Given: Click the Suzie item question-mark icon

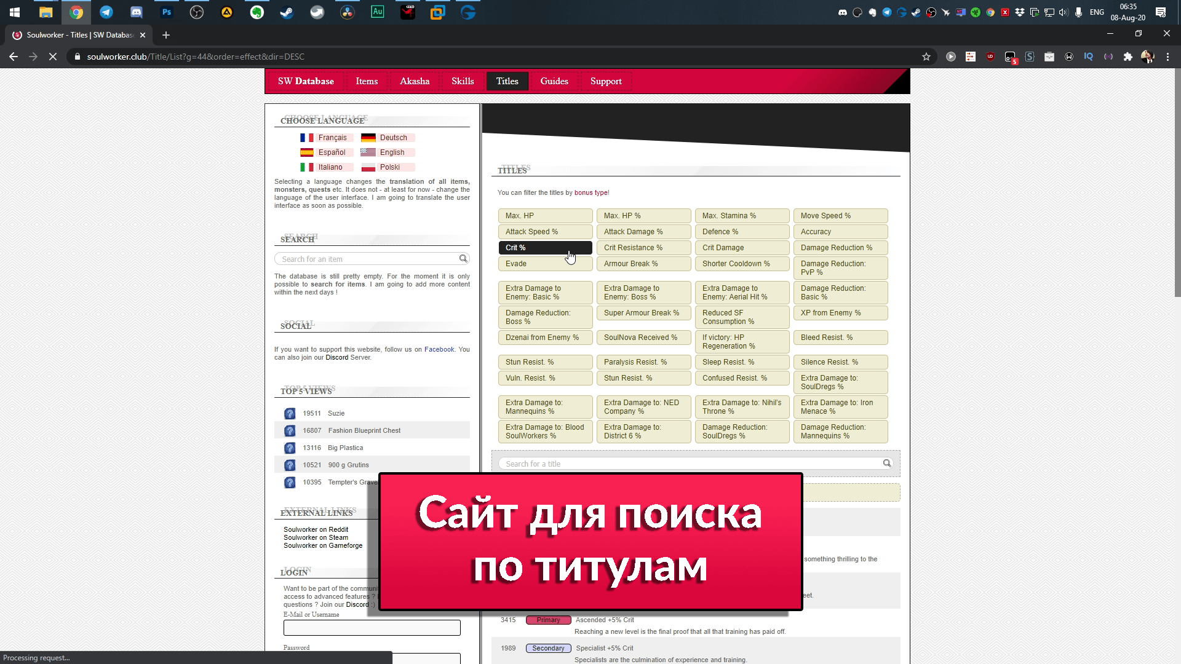Looking at the screenshot, I should tap(290, 414).
